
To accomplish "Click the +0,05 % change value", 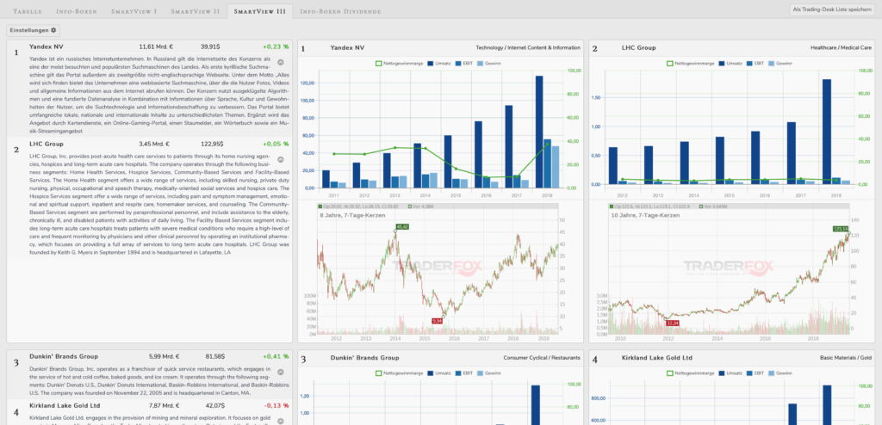I will coord(276,144).
